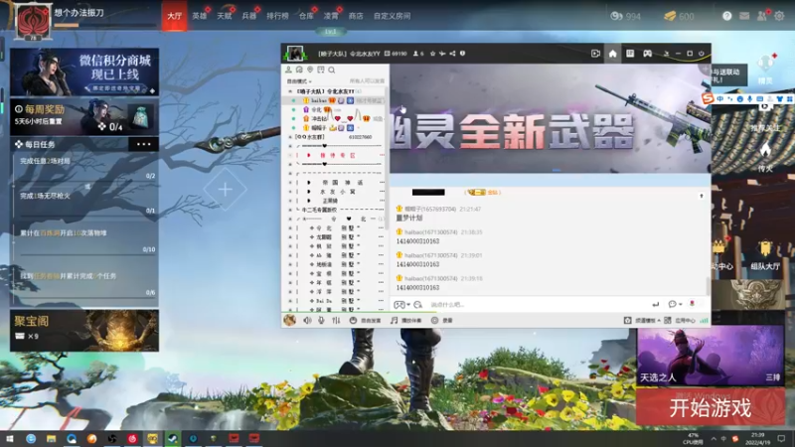Open the YY video recording icon

(595, 54)
